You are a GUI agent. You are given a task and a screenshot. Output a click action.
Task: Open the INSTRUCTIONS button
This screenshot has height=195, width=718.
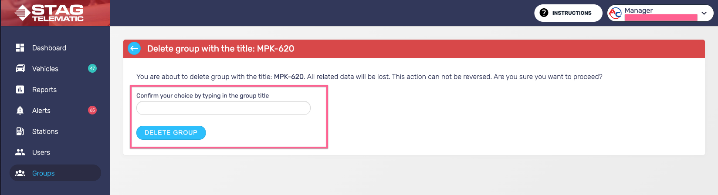pyautogui.click(x=568, y=13)
